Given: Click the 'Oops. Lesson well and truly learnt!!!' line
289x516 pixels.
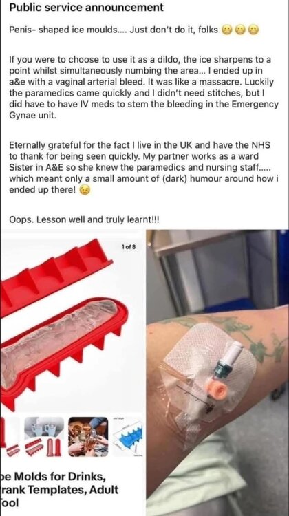Looking at the screenshot, I should click(84, 219).
